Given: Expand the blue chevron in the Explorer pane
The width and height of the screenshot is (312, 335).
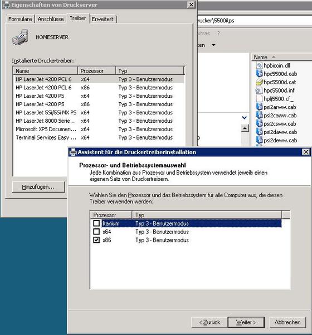Looking at the screenshot, I should click(245, 118).
